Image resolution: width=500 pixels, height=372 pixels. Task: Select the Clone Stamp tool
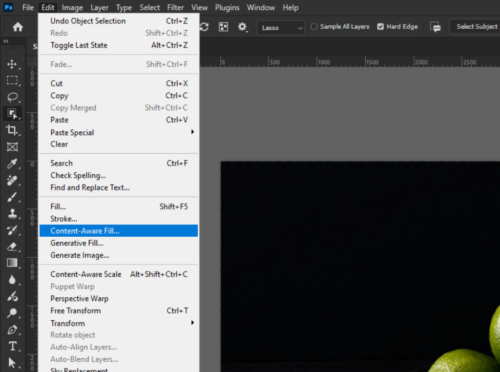pos(12,213)
